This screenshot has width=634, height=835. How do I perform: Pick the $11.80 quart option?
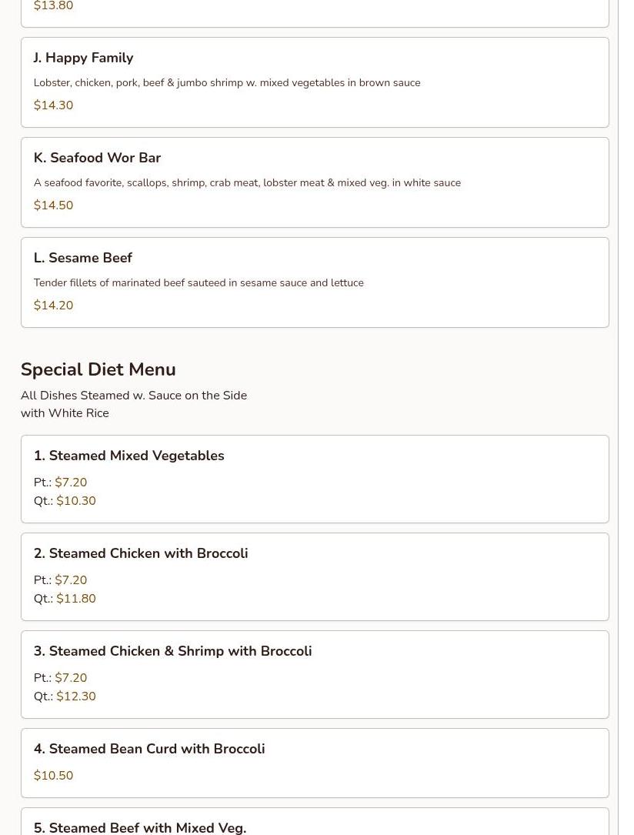(x=76, y=599)
